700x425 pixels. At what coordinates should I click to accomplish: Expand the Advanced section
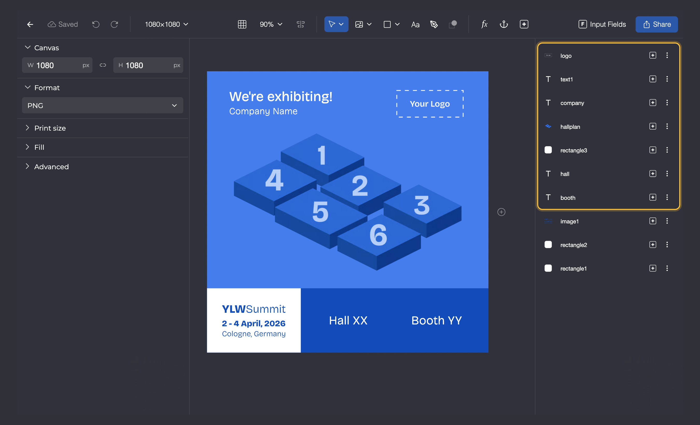click(x=27, y=166)
